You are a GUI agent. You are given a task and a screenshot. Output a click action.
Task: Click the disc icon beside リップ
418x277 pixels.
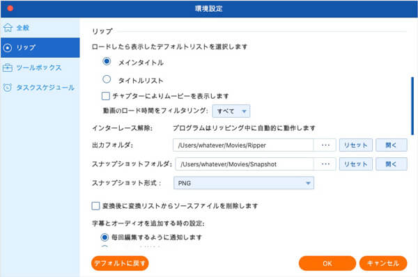8,48
